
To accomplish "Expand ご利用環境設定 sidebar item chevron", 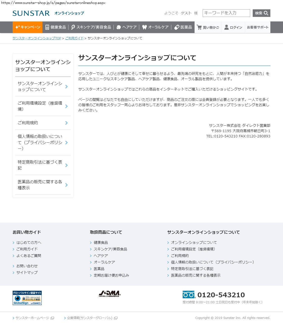I will 66,106.
